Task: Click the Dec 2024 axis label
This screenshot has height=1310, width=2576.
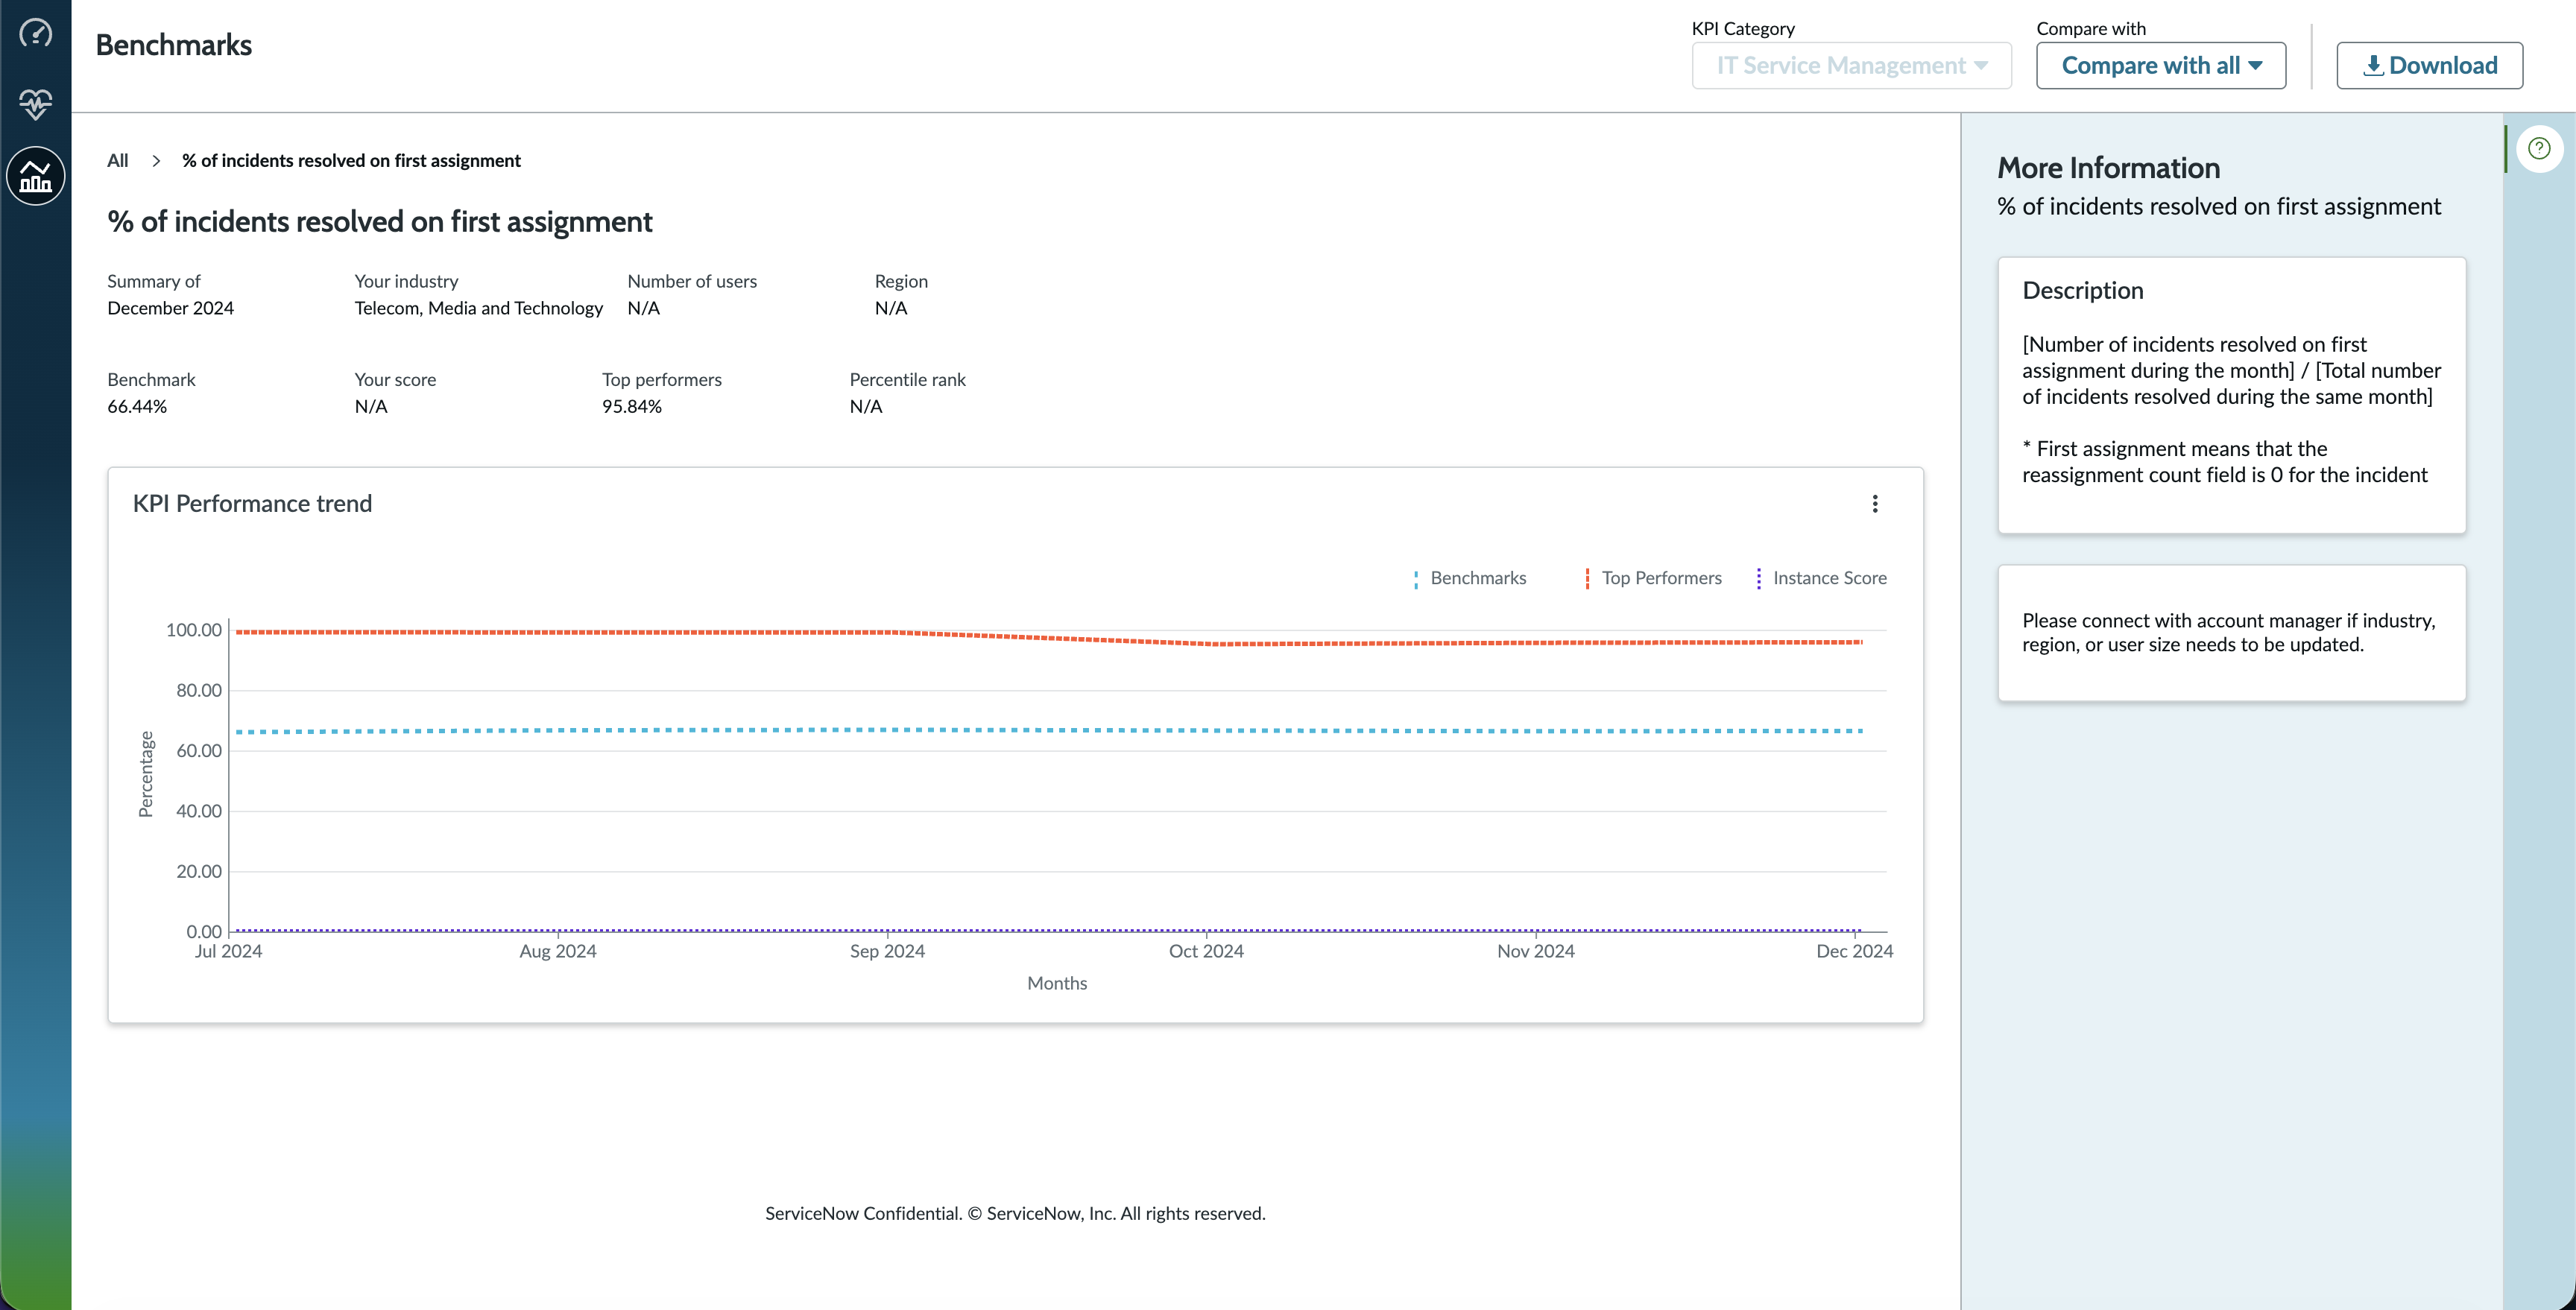Action: pos(1854,951)
